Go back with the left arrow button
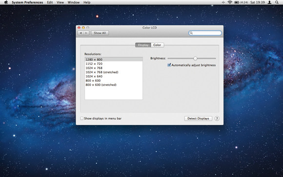 point(81,33)
